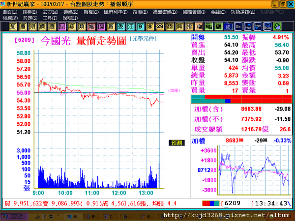Click the 均價 value 55.08
The image size is (295, 221).
(x=282, y=68)
